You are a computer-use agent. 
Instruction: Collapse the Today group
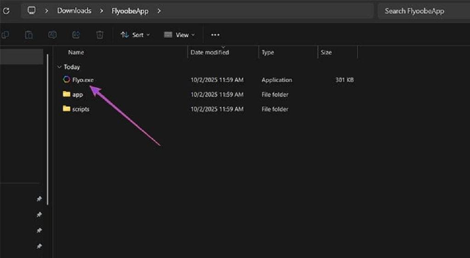coord(59,67)
